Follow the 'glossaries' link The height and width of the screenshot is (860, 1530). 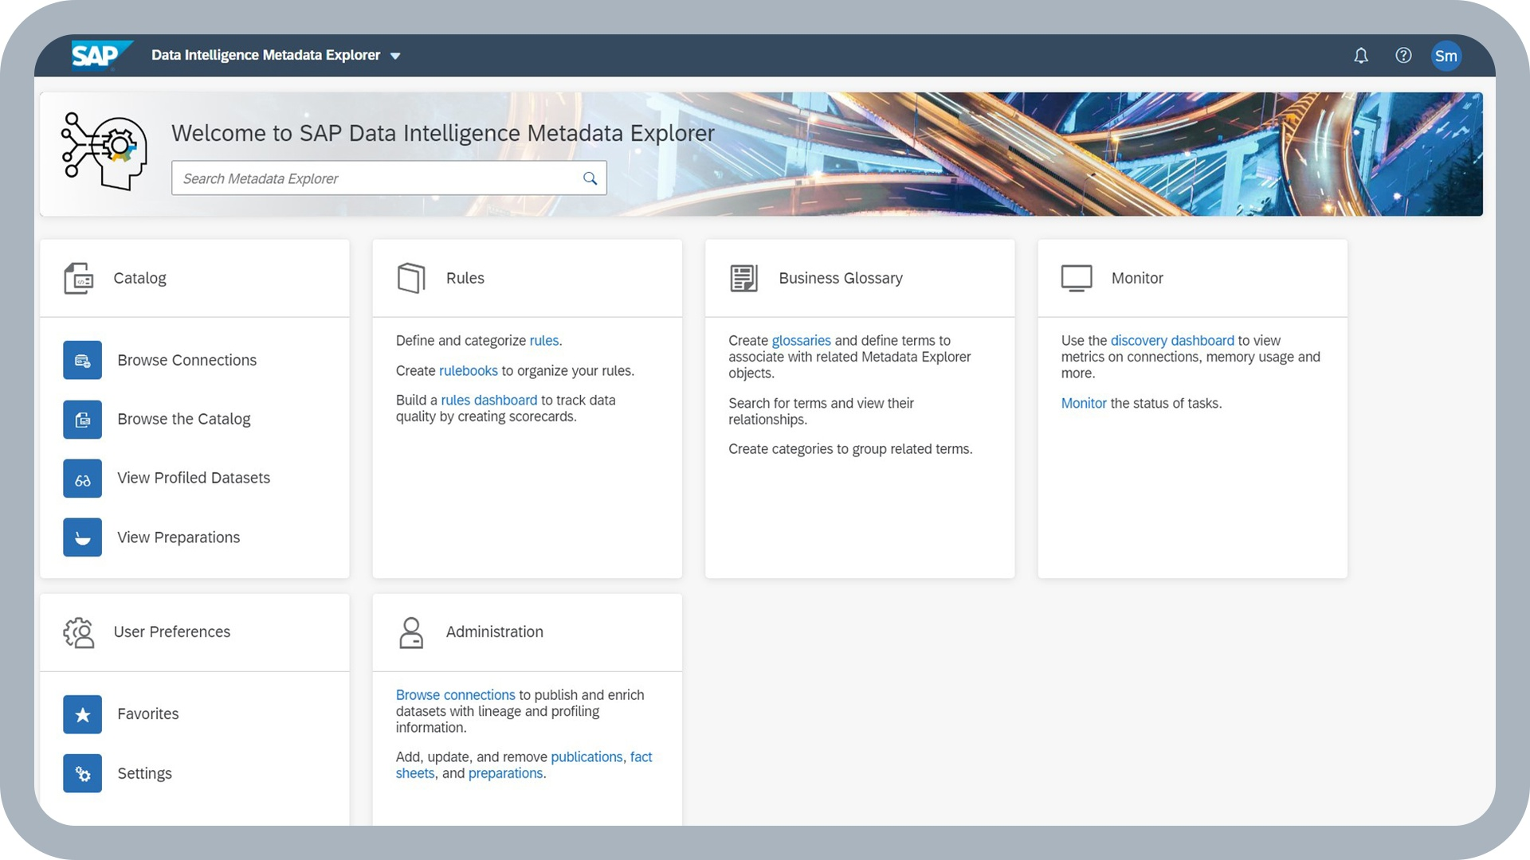(802, 341)
